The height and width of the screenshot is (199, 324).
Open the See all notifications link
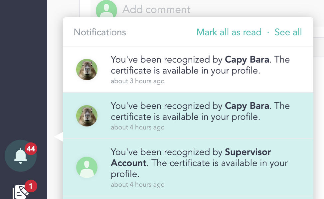point(288,32)
